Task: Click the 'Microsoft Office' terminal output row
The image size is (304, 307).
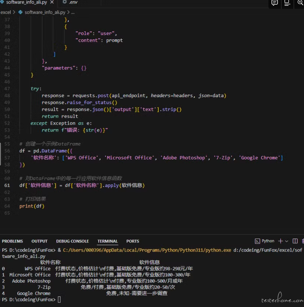Action: 96,275
